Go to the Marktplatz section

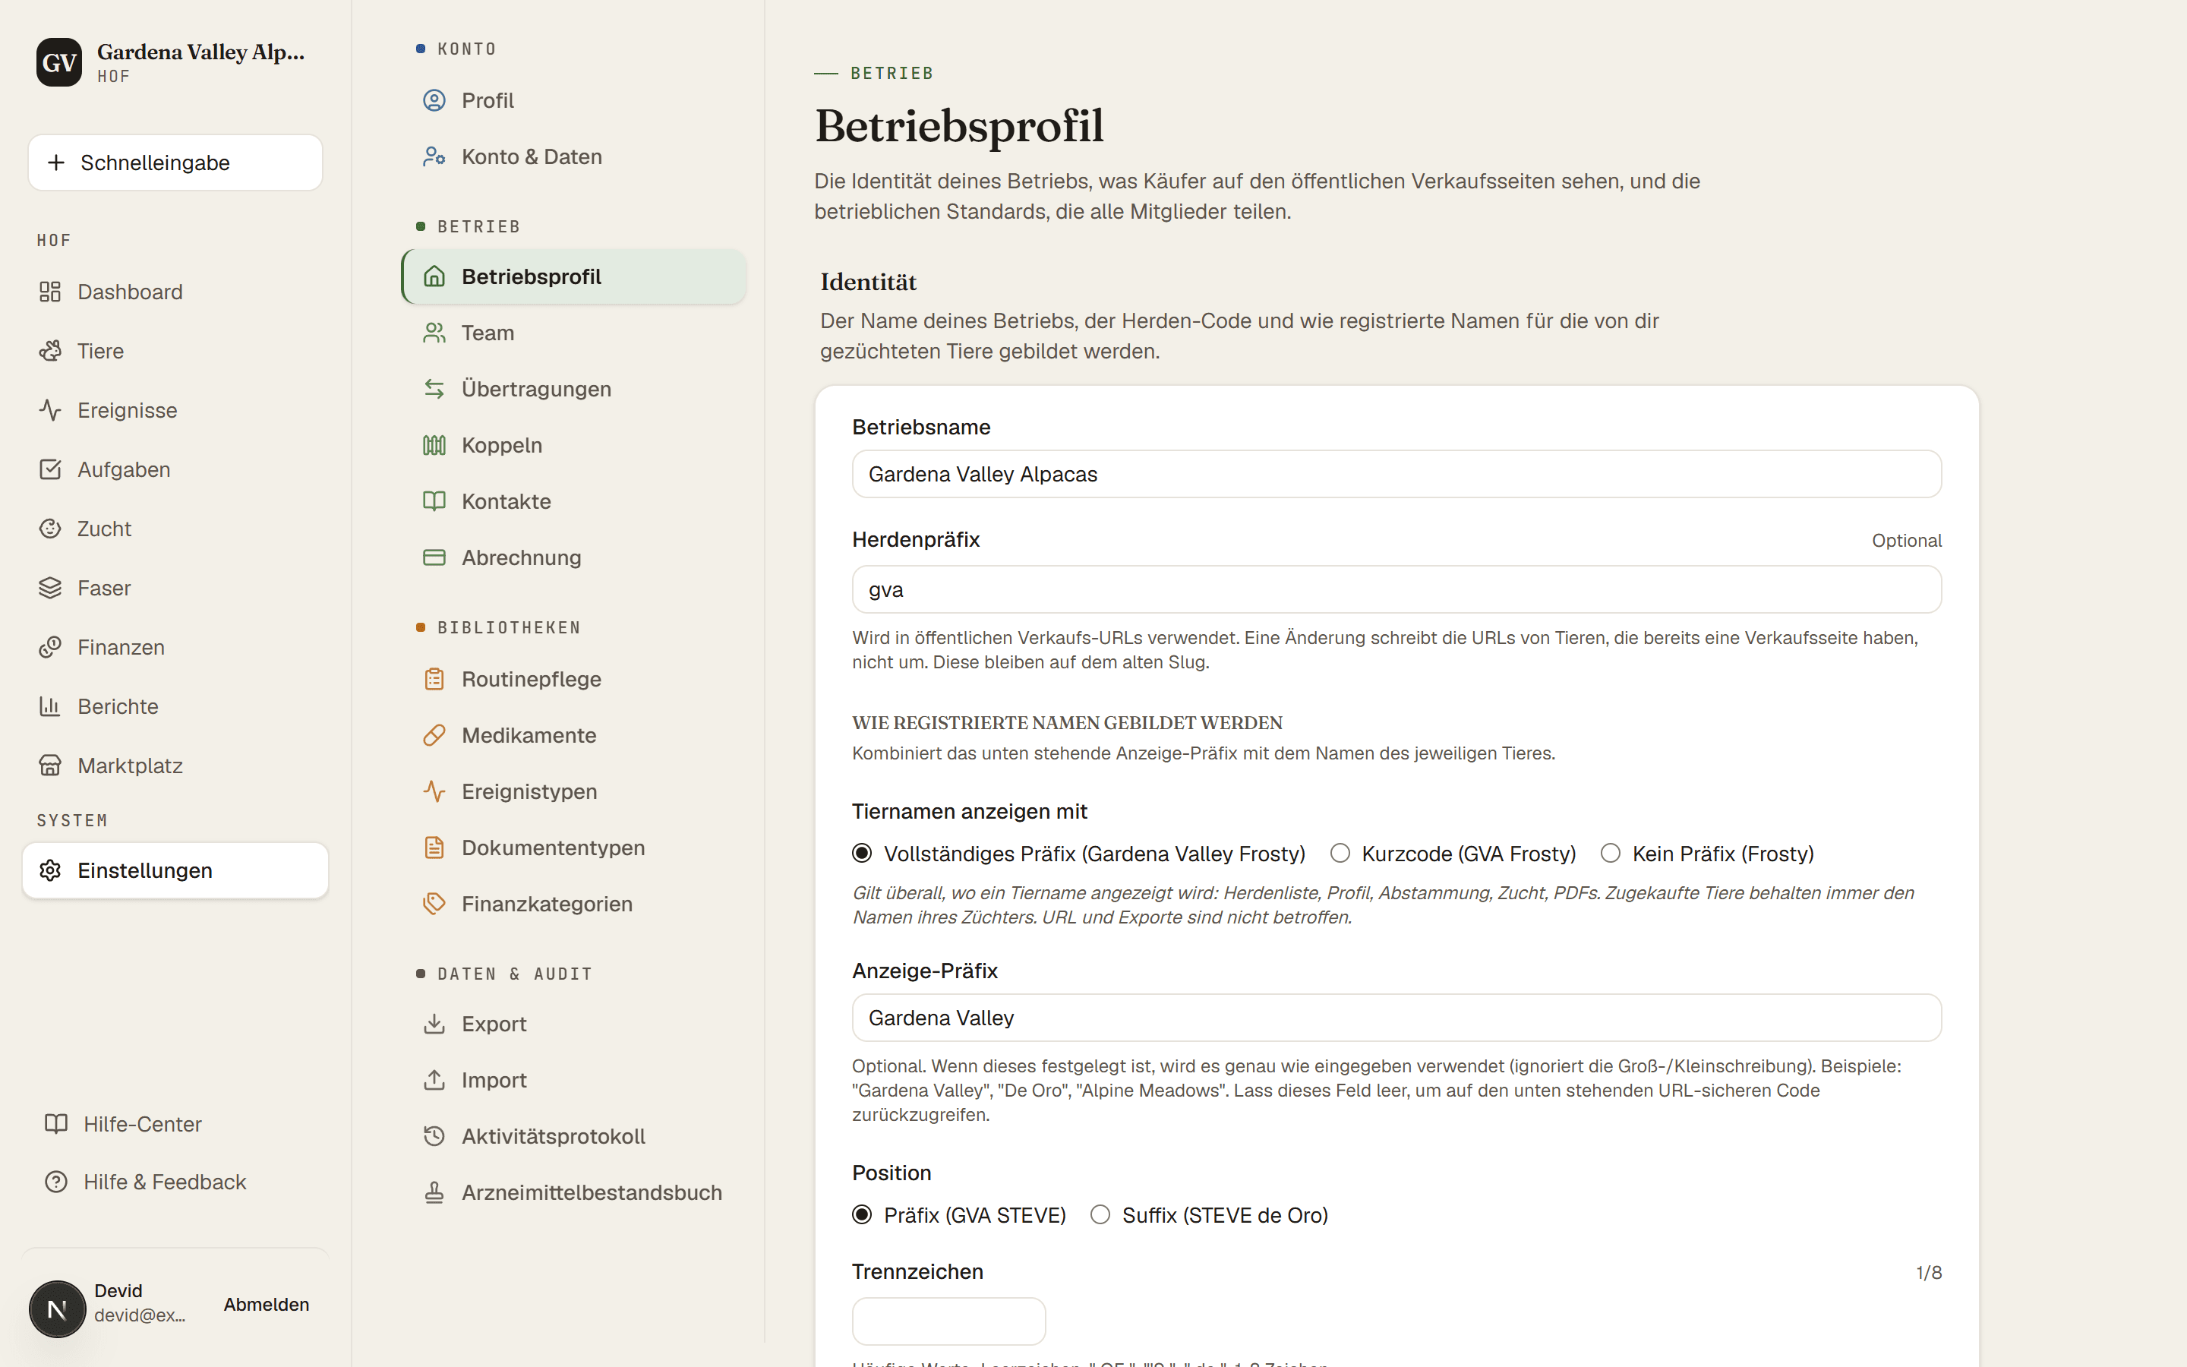(x=175, y=766)
